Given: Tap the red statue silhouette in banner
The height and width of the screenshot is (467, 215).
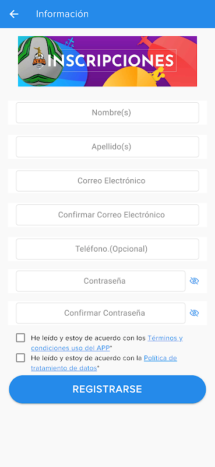Looking at the screenshot, I should (x=144, y=40).
